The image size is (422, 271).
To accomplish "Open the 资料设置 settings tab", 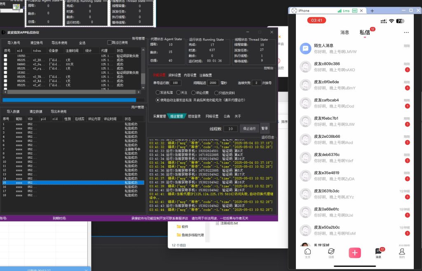I will pos(175,75).
